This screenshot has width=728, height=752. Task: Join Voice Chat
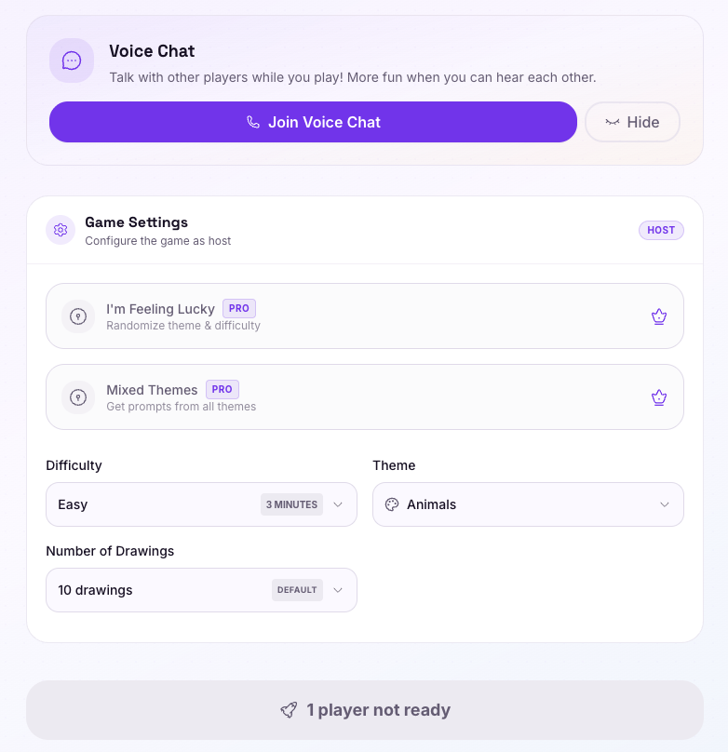(313, 122)
